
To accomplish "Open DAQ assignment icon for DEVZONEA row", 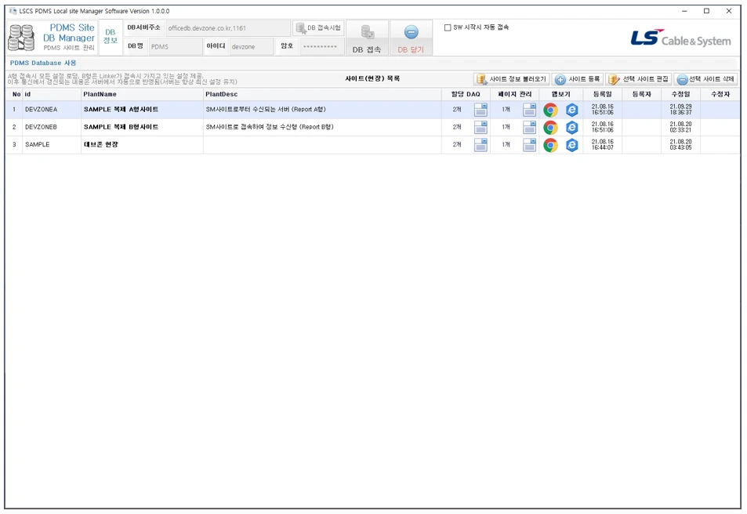I will pyautogui.click(x=480, y=110).
